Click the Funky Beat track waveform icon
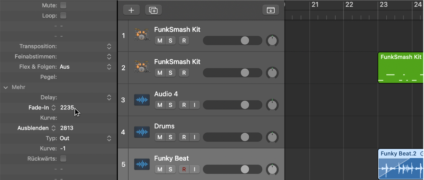This screenshot has width=424, height=180. [x=142, y=164]
